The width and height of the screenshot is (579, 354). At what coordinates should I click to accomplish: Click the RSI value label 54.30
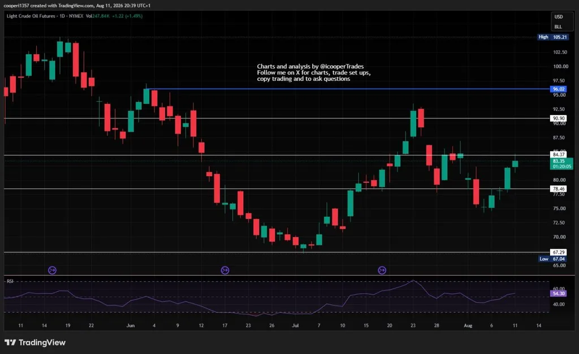click(x=558, y=294)
